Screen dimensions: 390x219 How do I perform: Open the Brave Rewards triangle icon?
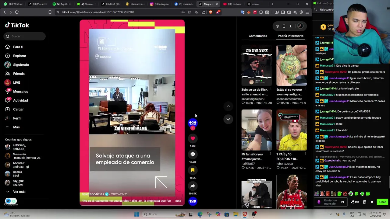click(x=218, y=12)
